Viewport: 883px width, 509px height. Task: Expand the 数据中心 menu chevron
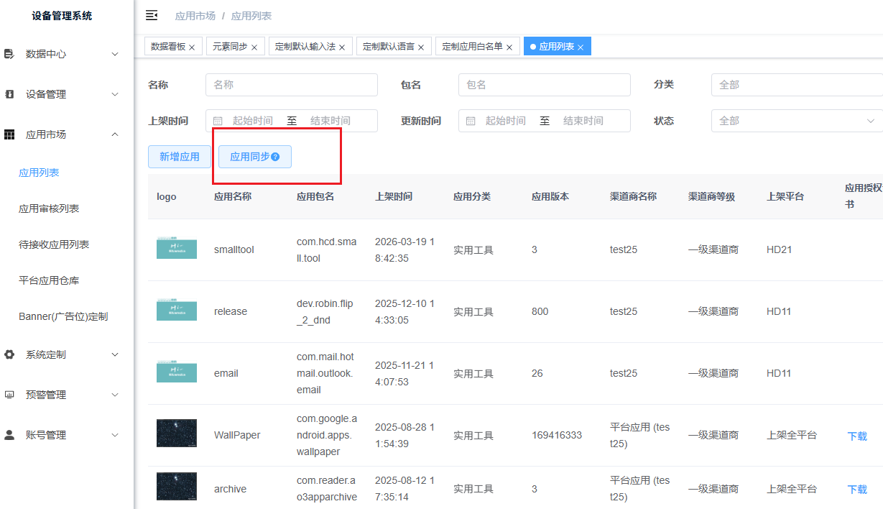115,54
